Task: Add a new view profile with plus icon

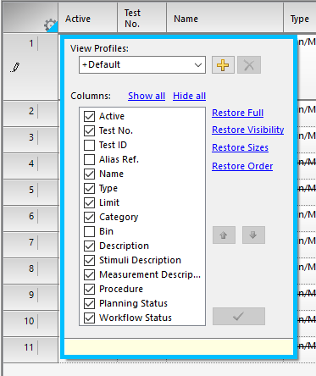Action: [223, 65]
